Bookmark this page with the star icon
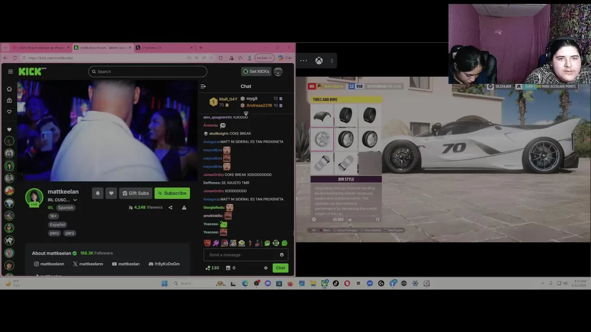The height and width of the screenshot is (332, 591). (211, 58)
